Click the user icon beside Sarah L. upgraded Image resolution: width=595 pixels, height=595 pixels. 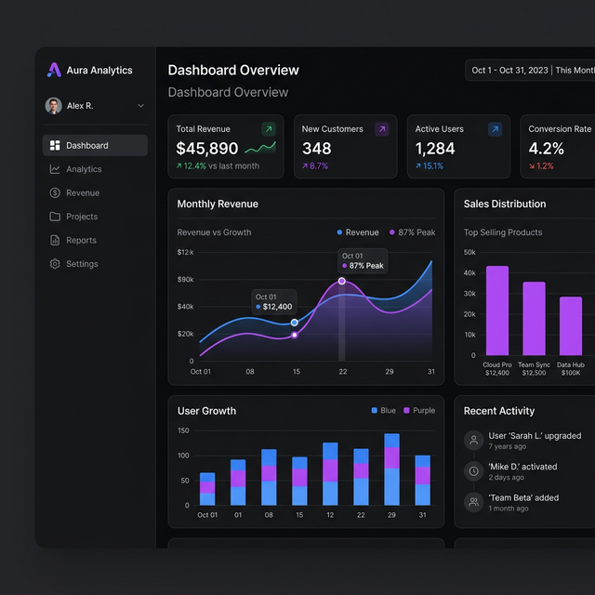coord(474,440)
